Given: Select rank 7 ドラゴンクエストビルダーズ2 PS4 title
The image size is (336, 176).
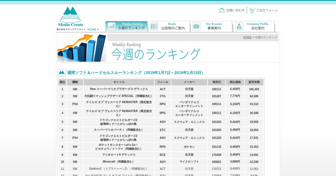Looking at the screenshot, I should 119,138.
